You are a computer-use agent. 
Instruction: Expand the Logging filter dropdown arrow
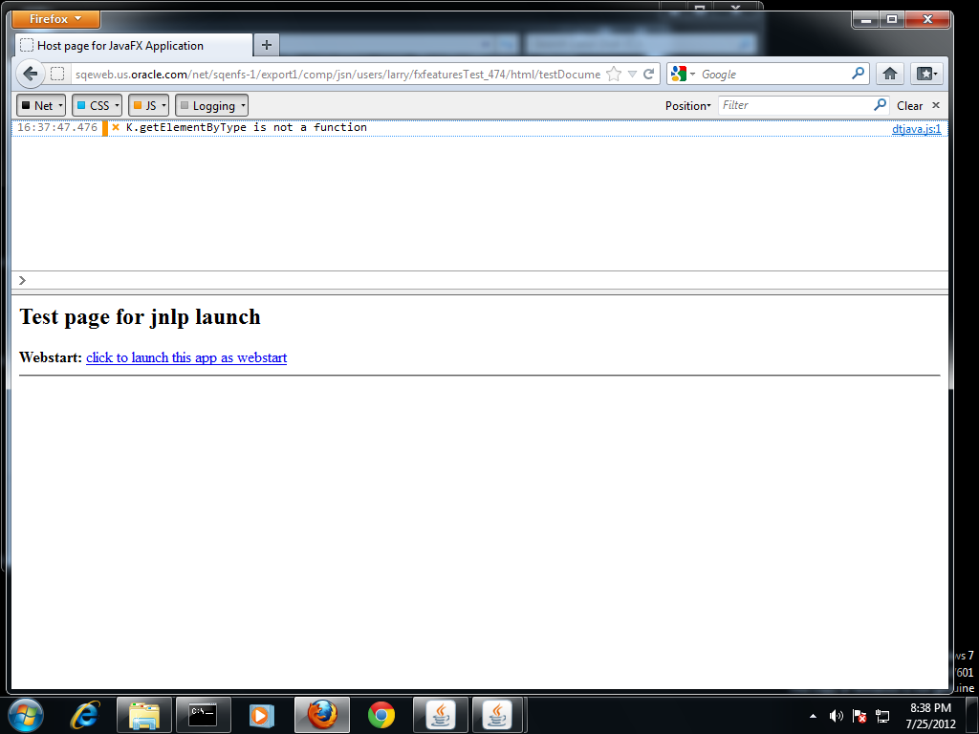point(243,106)
